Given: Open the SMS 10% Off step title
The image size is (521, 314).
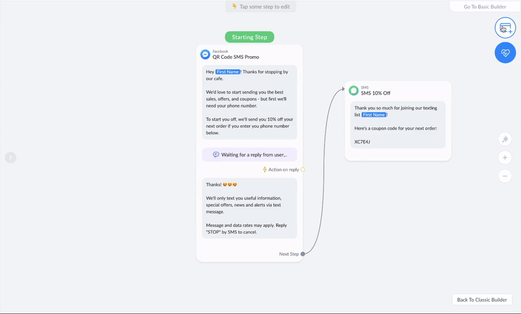Looking at the screenshot, I should (x=376, y=93).
